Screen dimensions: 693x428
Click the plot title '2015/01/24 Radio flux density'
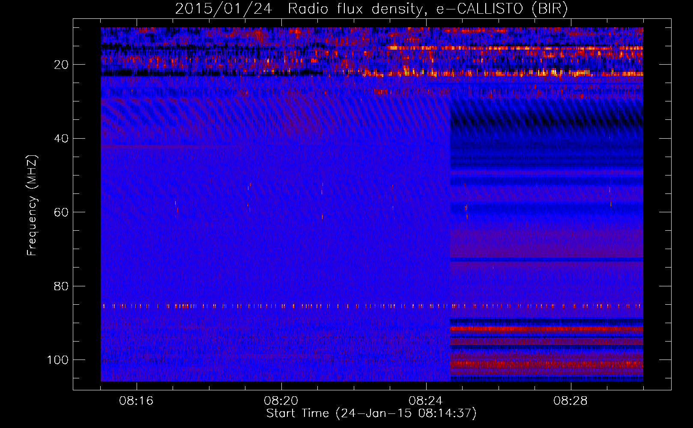click(x=371, y=9)
